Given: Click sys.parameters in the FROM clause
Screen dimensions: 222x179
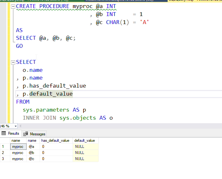Looking at the screenshot, I should pyautogui.click(x=46, y=110).
